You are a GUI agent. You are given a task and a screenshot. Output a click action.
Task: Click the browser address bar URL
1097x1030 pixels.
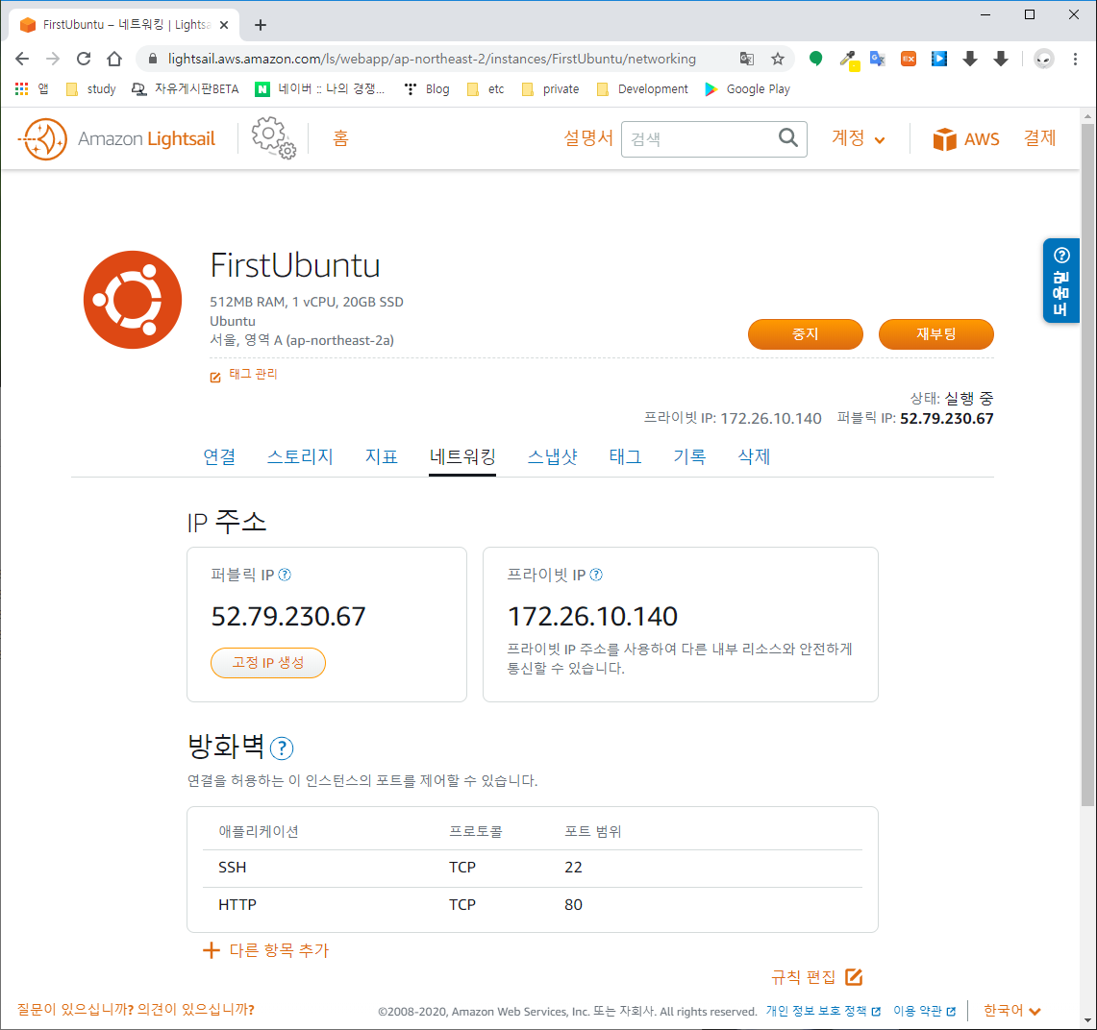coord(432,59)
